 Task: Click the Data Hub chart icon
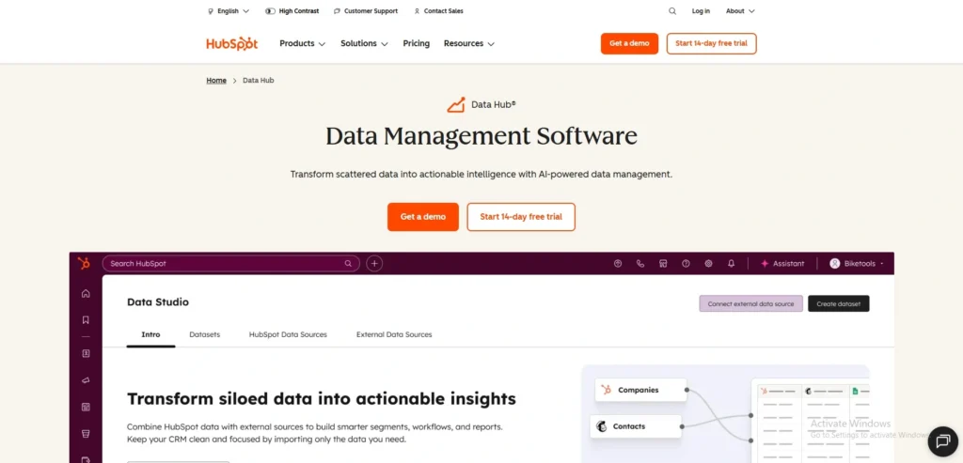456,105
